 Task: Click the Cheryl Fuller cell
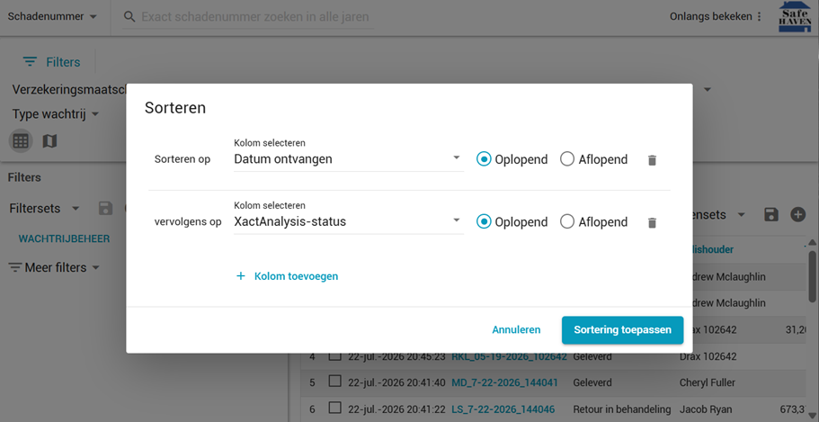pos(708,382)
